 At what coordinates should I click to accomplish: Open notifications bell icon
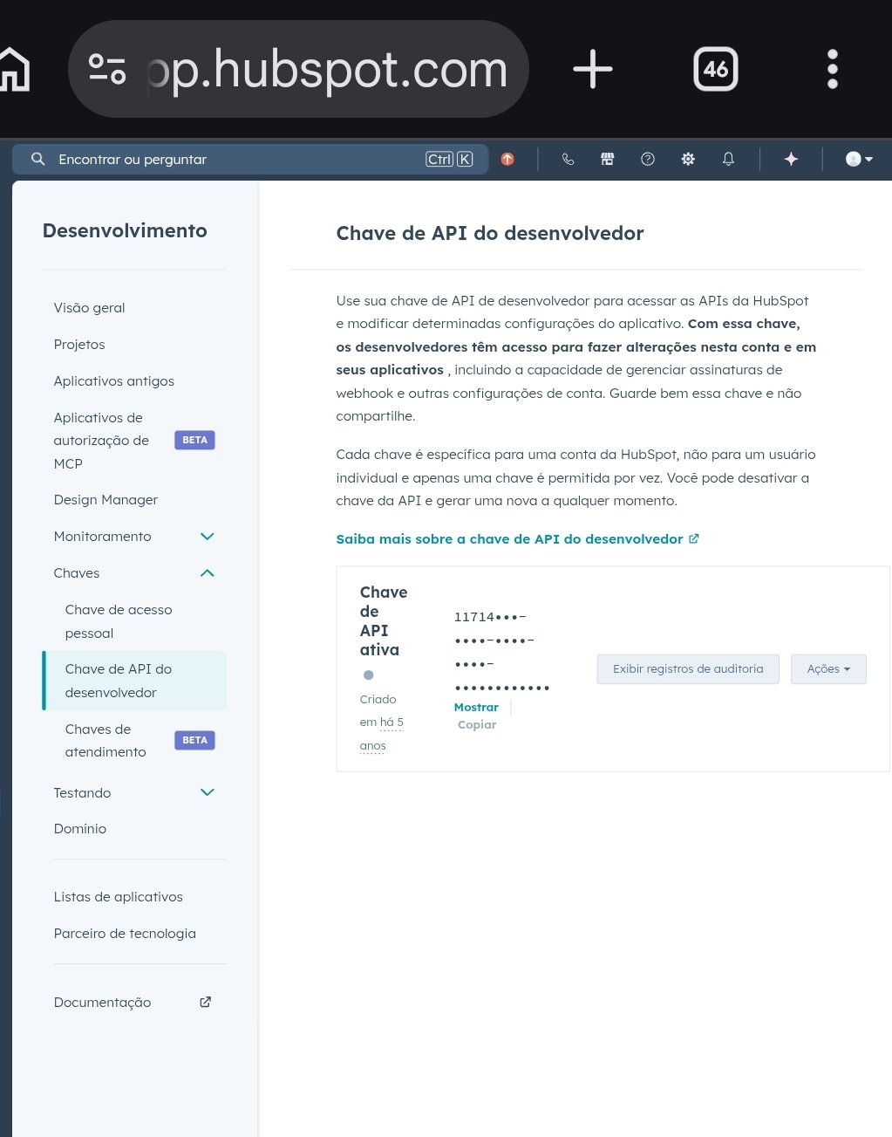pyautogui.click(x=728, y=159)
